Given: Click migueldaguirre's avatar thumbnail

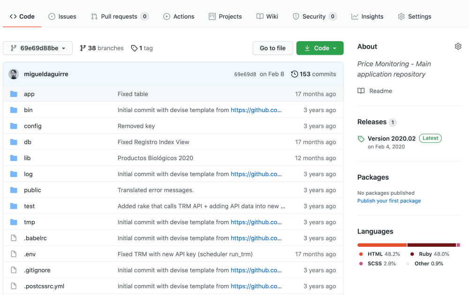Looking at the screenshot, I should (14, 74).
